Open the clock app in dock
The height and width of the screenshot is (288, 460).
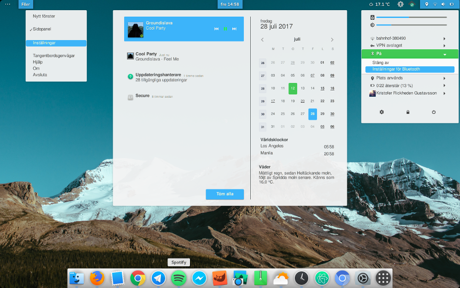pyautogui.click(x=301, y=278)
